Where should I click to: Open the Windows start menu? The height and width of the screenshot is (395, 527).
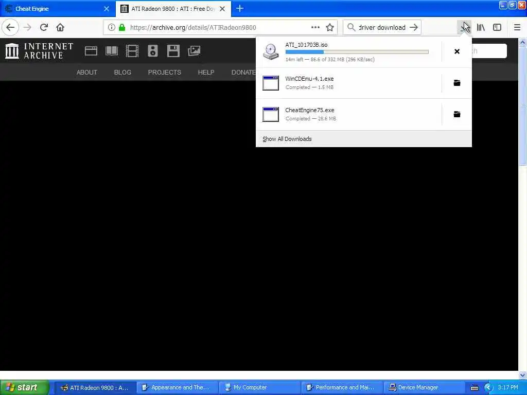[x=25, y=388]
